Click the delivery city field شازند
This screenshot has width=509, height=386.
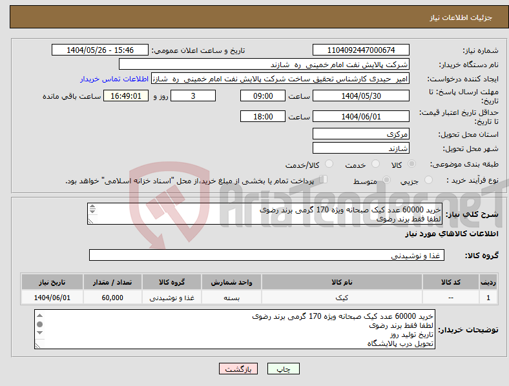(x=360, y=148)
